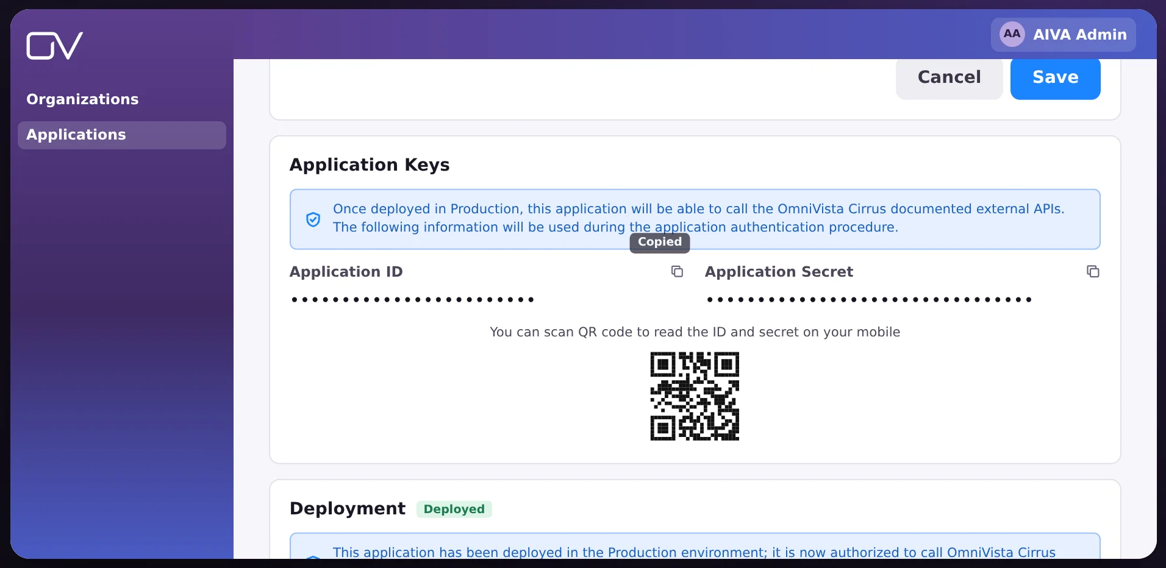Click the Application ID label
This screenshot has width=1166, height=568.
click(346, 272)
